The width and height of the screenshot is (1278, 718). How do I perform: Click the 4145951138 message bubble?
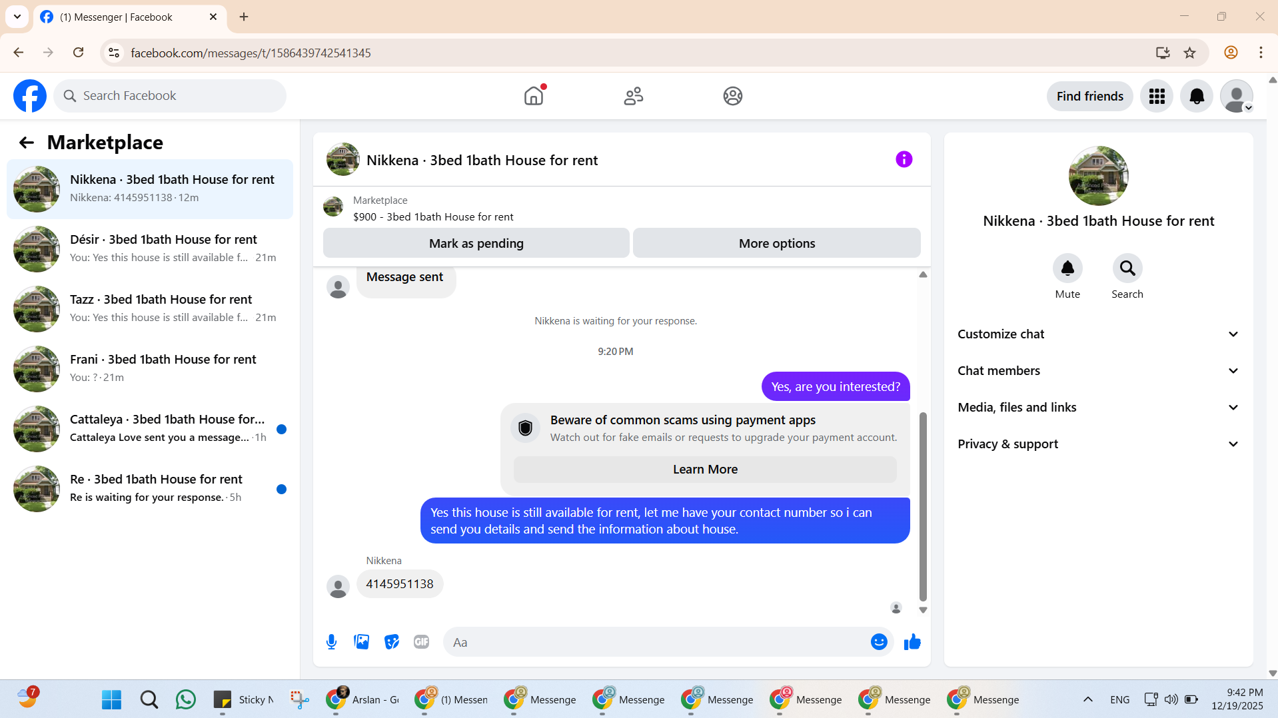(400, 584)
